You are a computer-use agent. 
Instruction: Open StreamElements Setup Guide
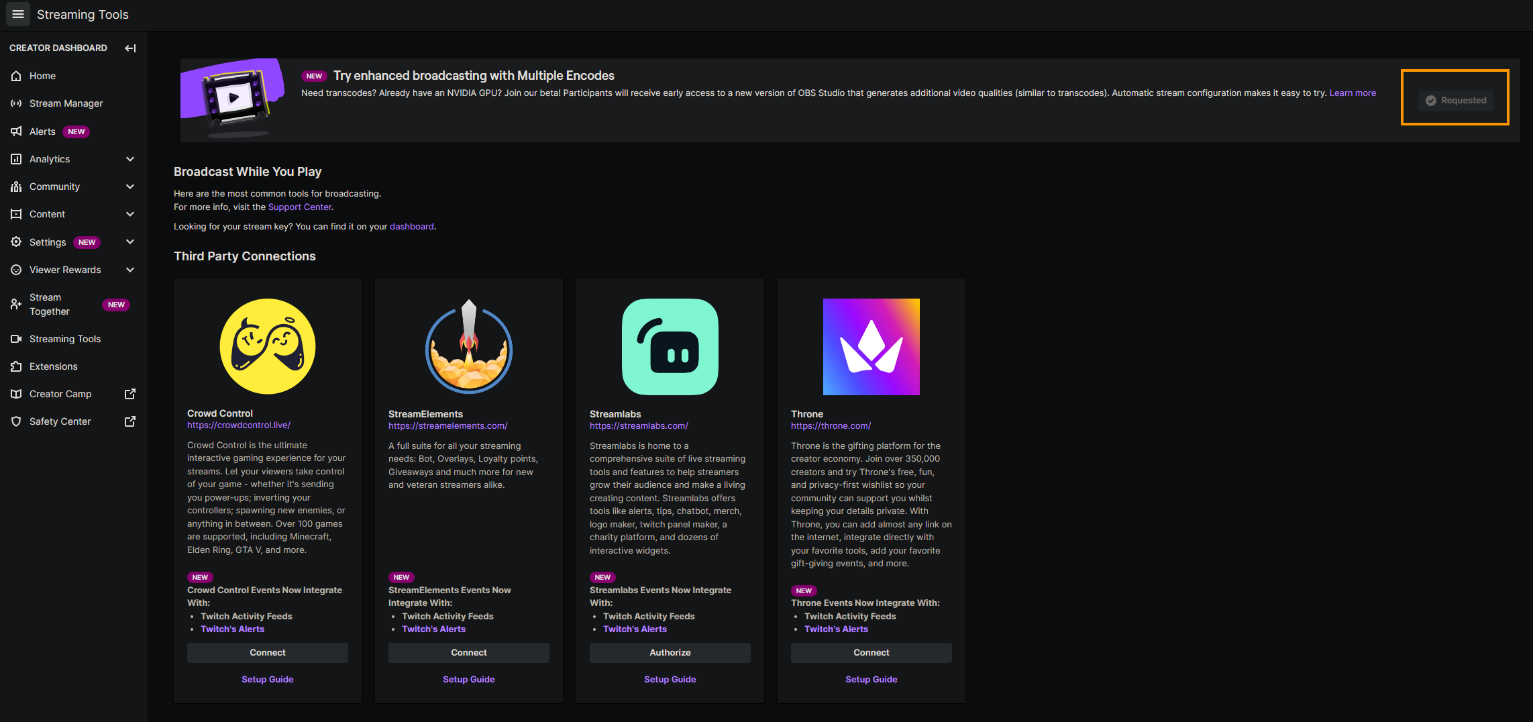coord(469,679)
